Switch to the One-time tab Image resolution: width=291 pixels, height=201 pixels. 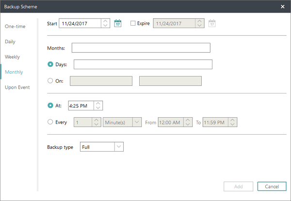click(x=15, y=27)
